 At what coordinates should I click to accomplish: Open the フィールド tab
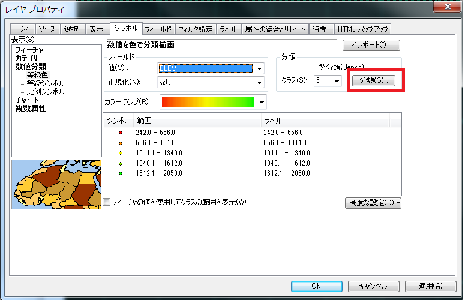[158, 29]
